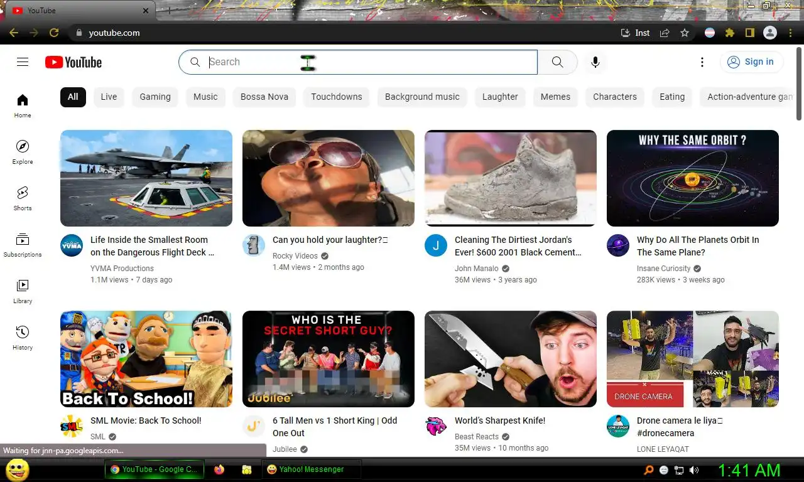Launch Firefox from the taskbar
The image size is (804, 482).
219,469
